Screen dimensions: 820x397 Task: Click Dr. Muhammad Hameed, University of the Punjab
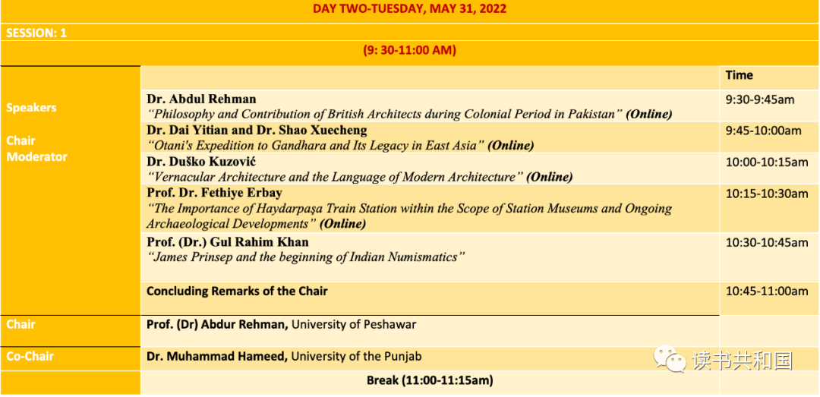coord(285,357)
